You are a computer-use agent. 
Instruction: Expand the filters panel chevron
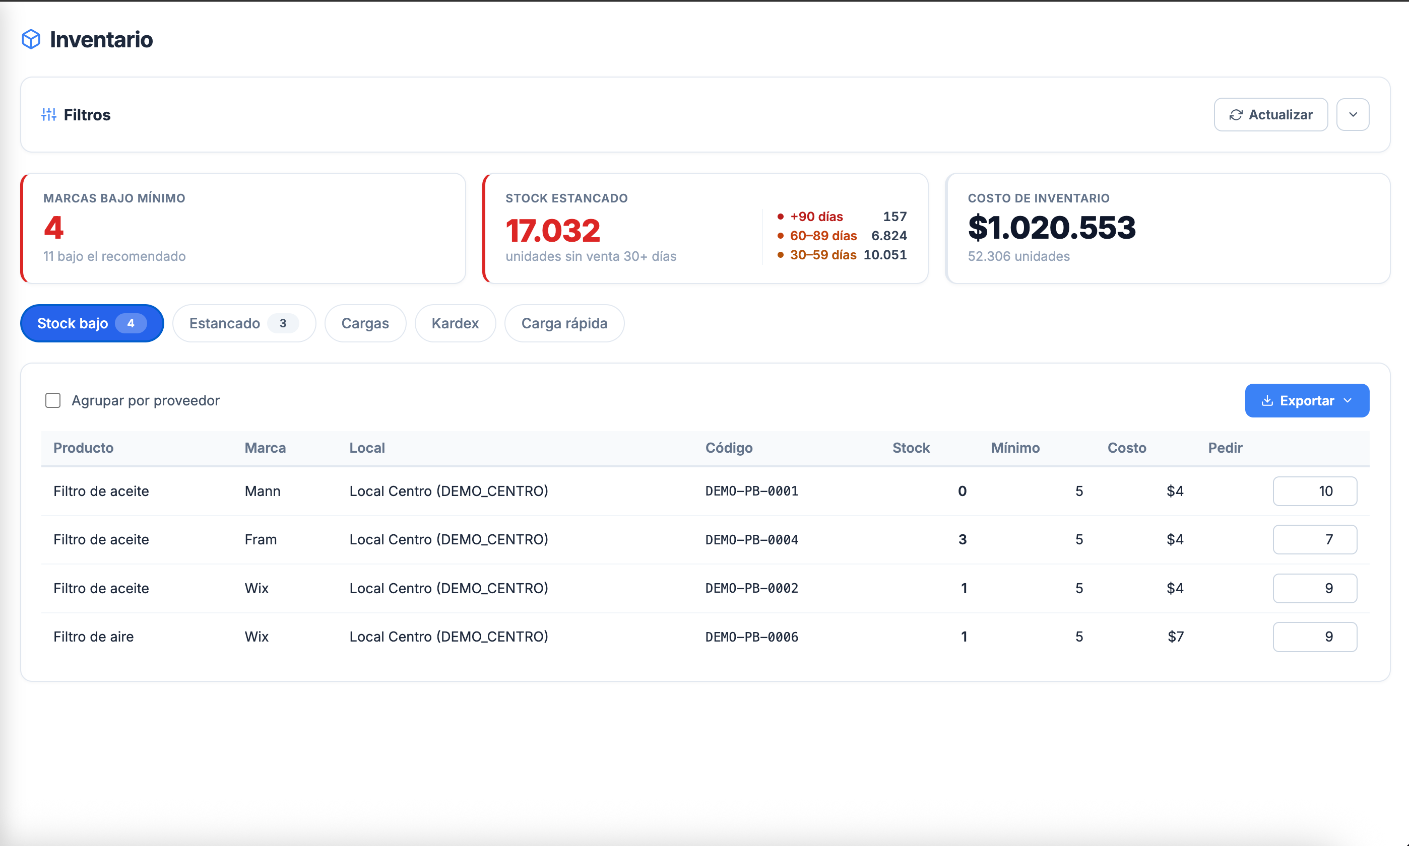[x=1353, y=115]
